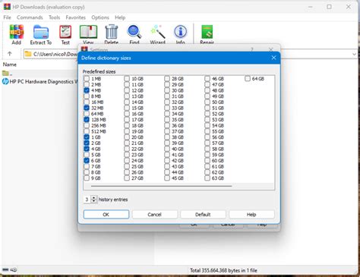Image resolution: width=360 pixels, height=277 pixels.
Task: Enable the 256 MB checkbox
Action: point(87,125)
